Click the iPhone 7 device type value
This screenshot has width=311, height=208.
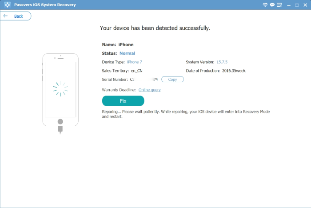click(x=135, y=62)
